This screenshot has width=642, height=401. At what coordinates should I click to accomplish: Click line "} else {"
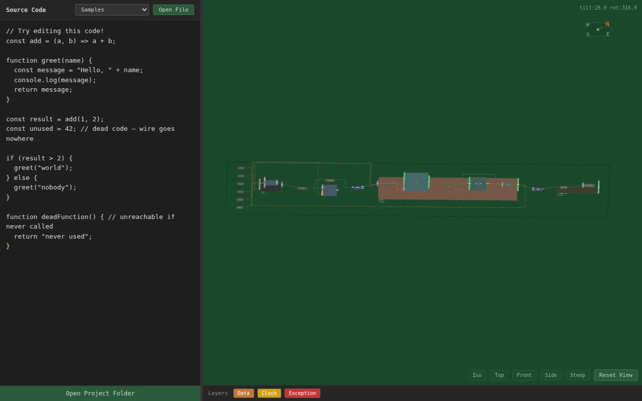(22, 178)
